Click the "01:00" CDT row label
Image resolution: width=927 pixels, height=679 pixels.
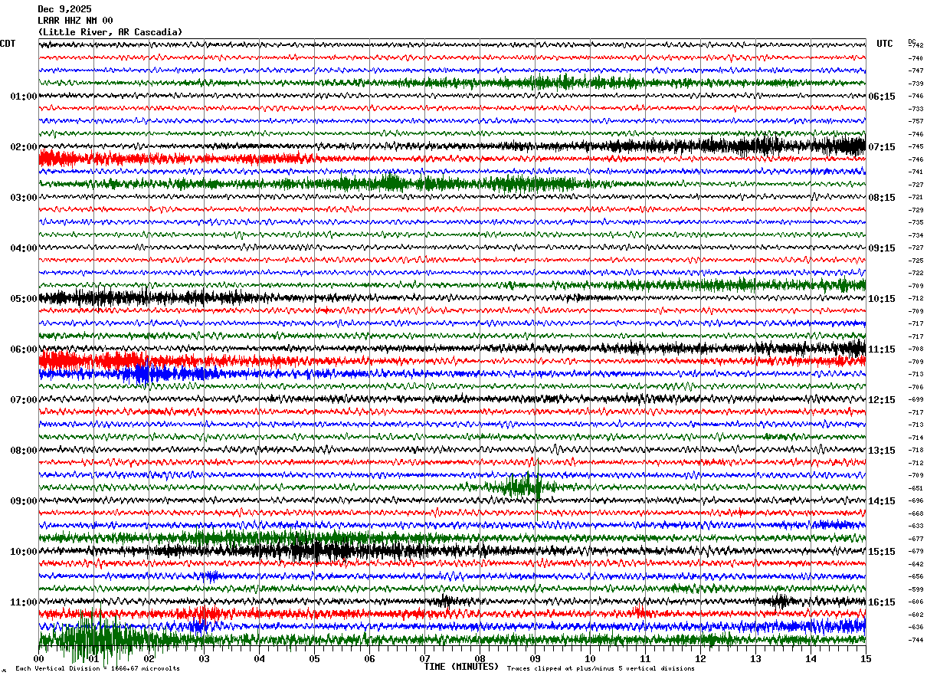[23, 97]
